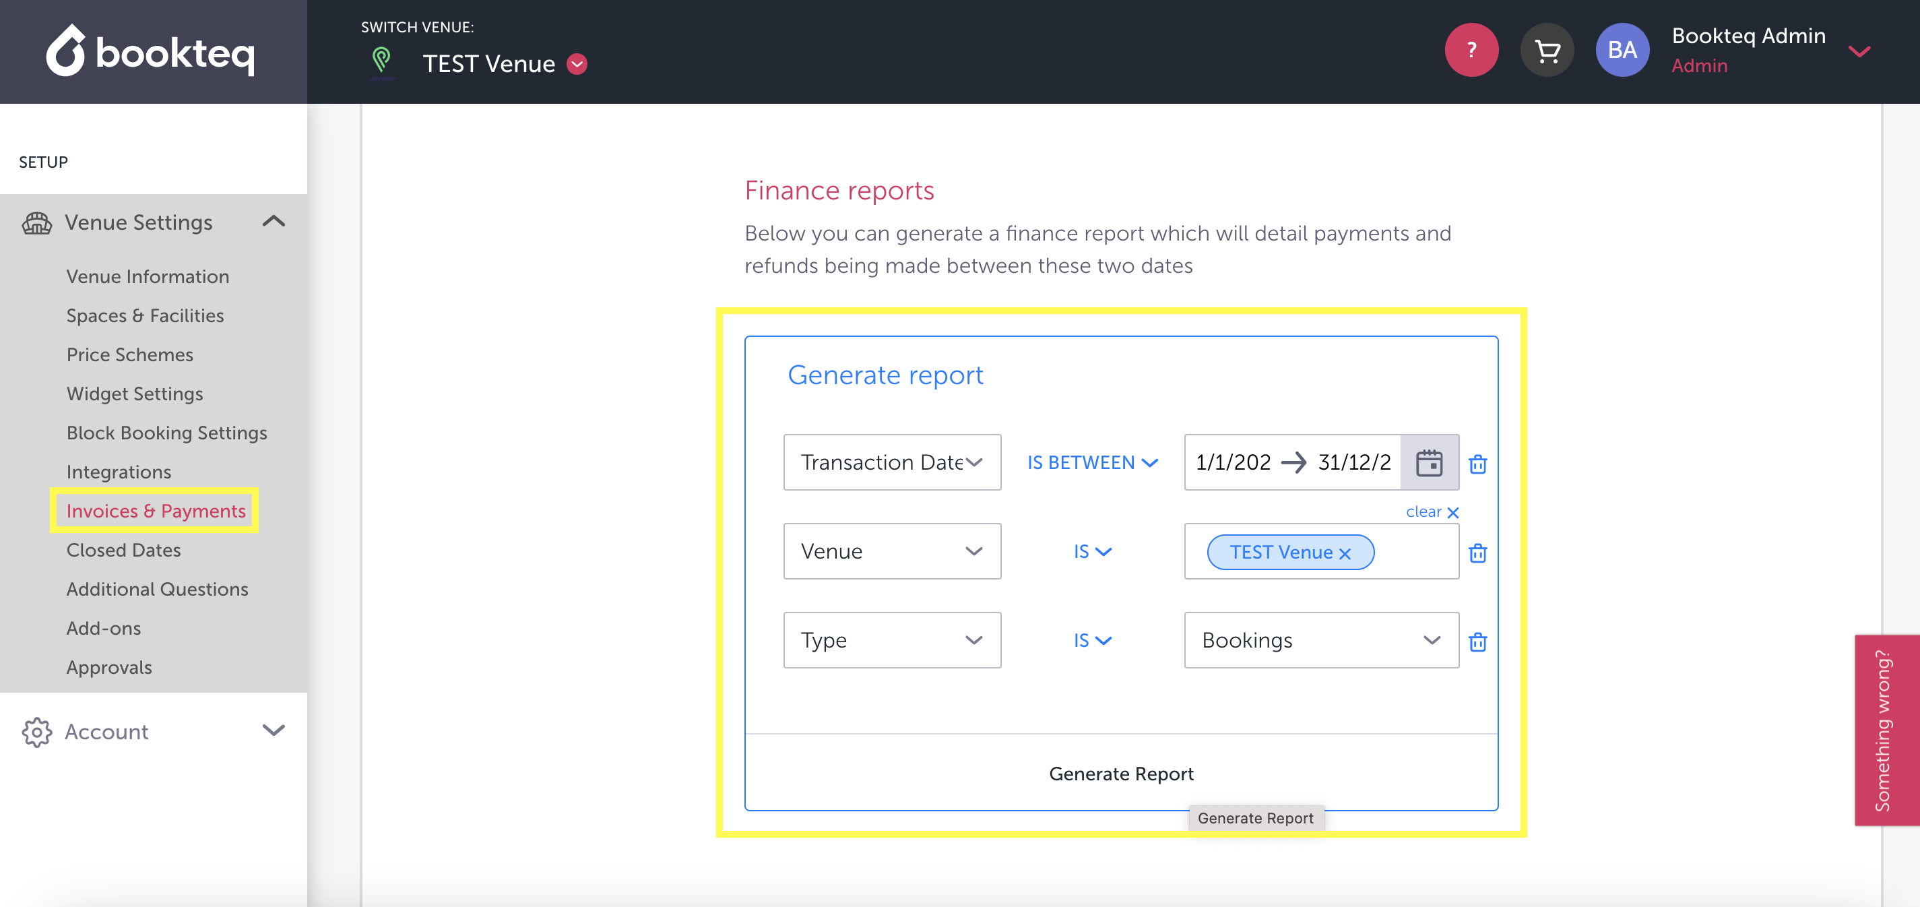Click the Generate Report button

(1120, 774)
